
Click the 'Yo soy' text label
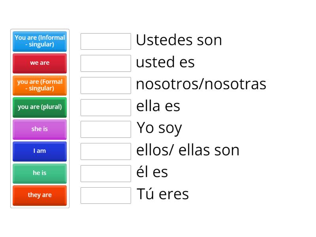tap(159, 128)
